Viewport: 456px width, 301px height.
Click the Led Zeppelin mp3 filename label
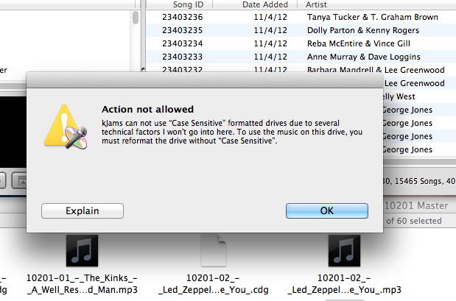(344, 285)
